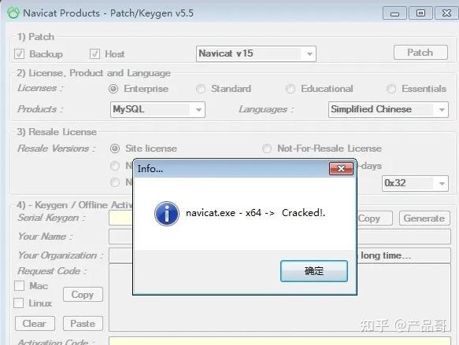This screenshot has height=345, width=459.
Task: Click the Copy button under Request Code
Action: click(83, 295)
